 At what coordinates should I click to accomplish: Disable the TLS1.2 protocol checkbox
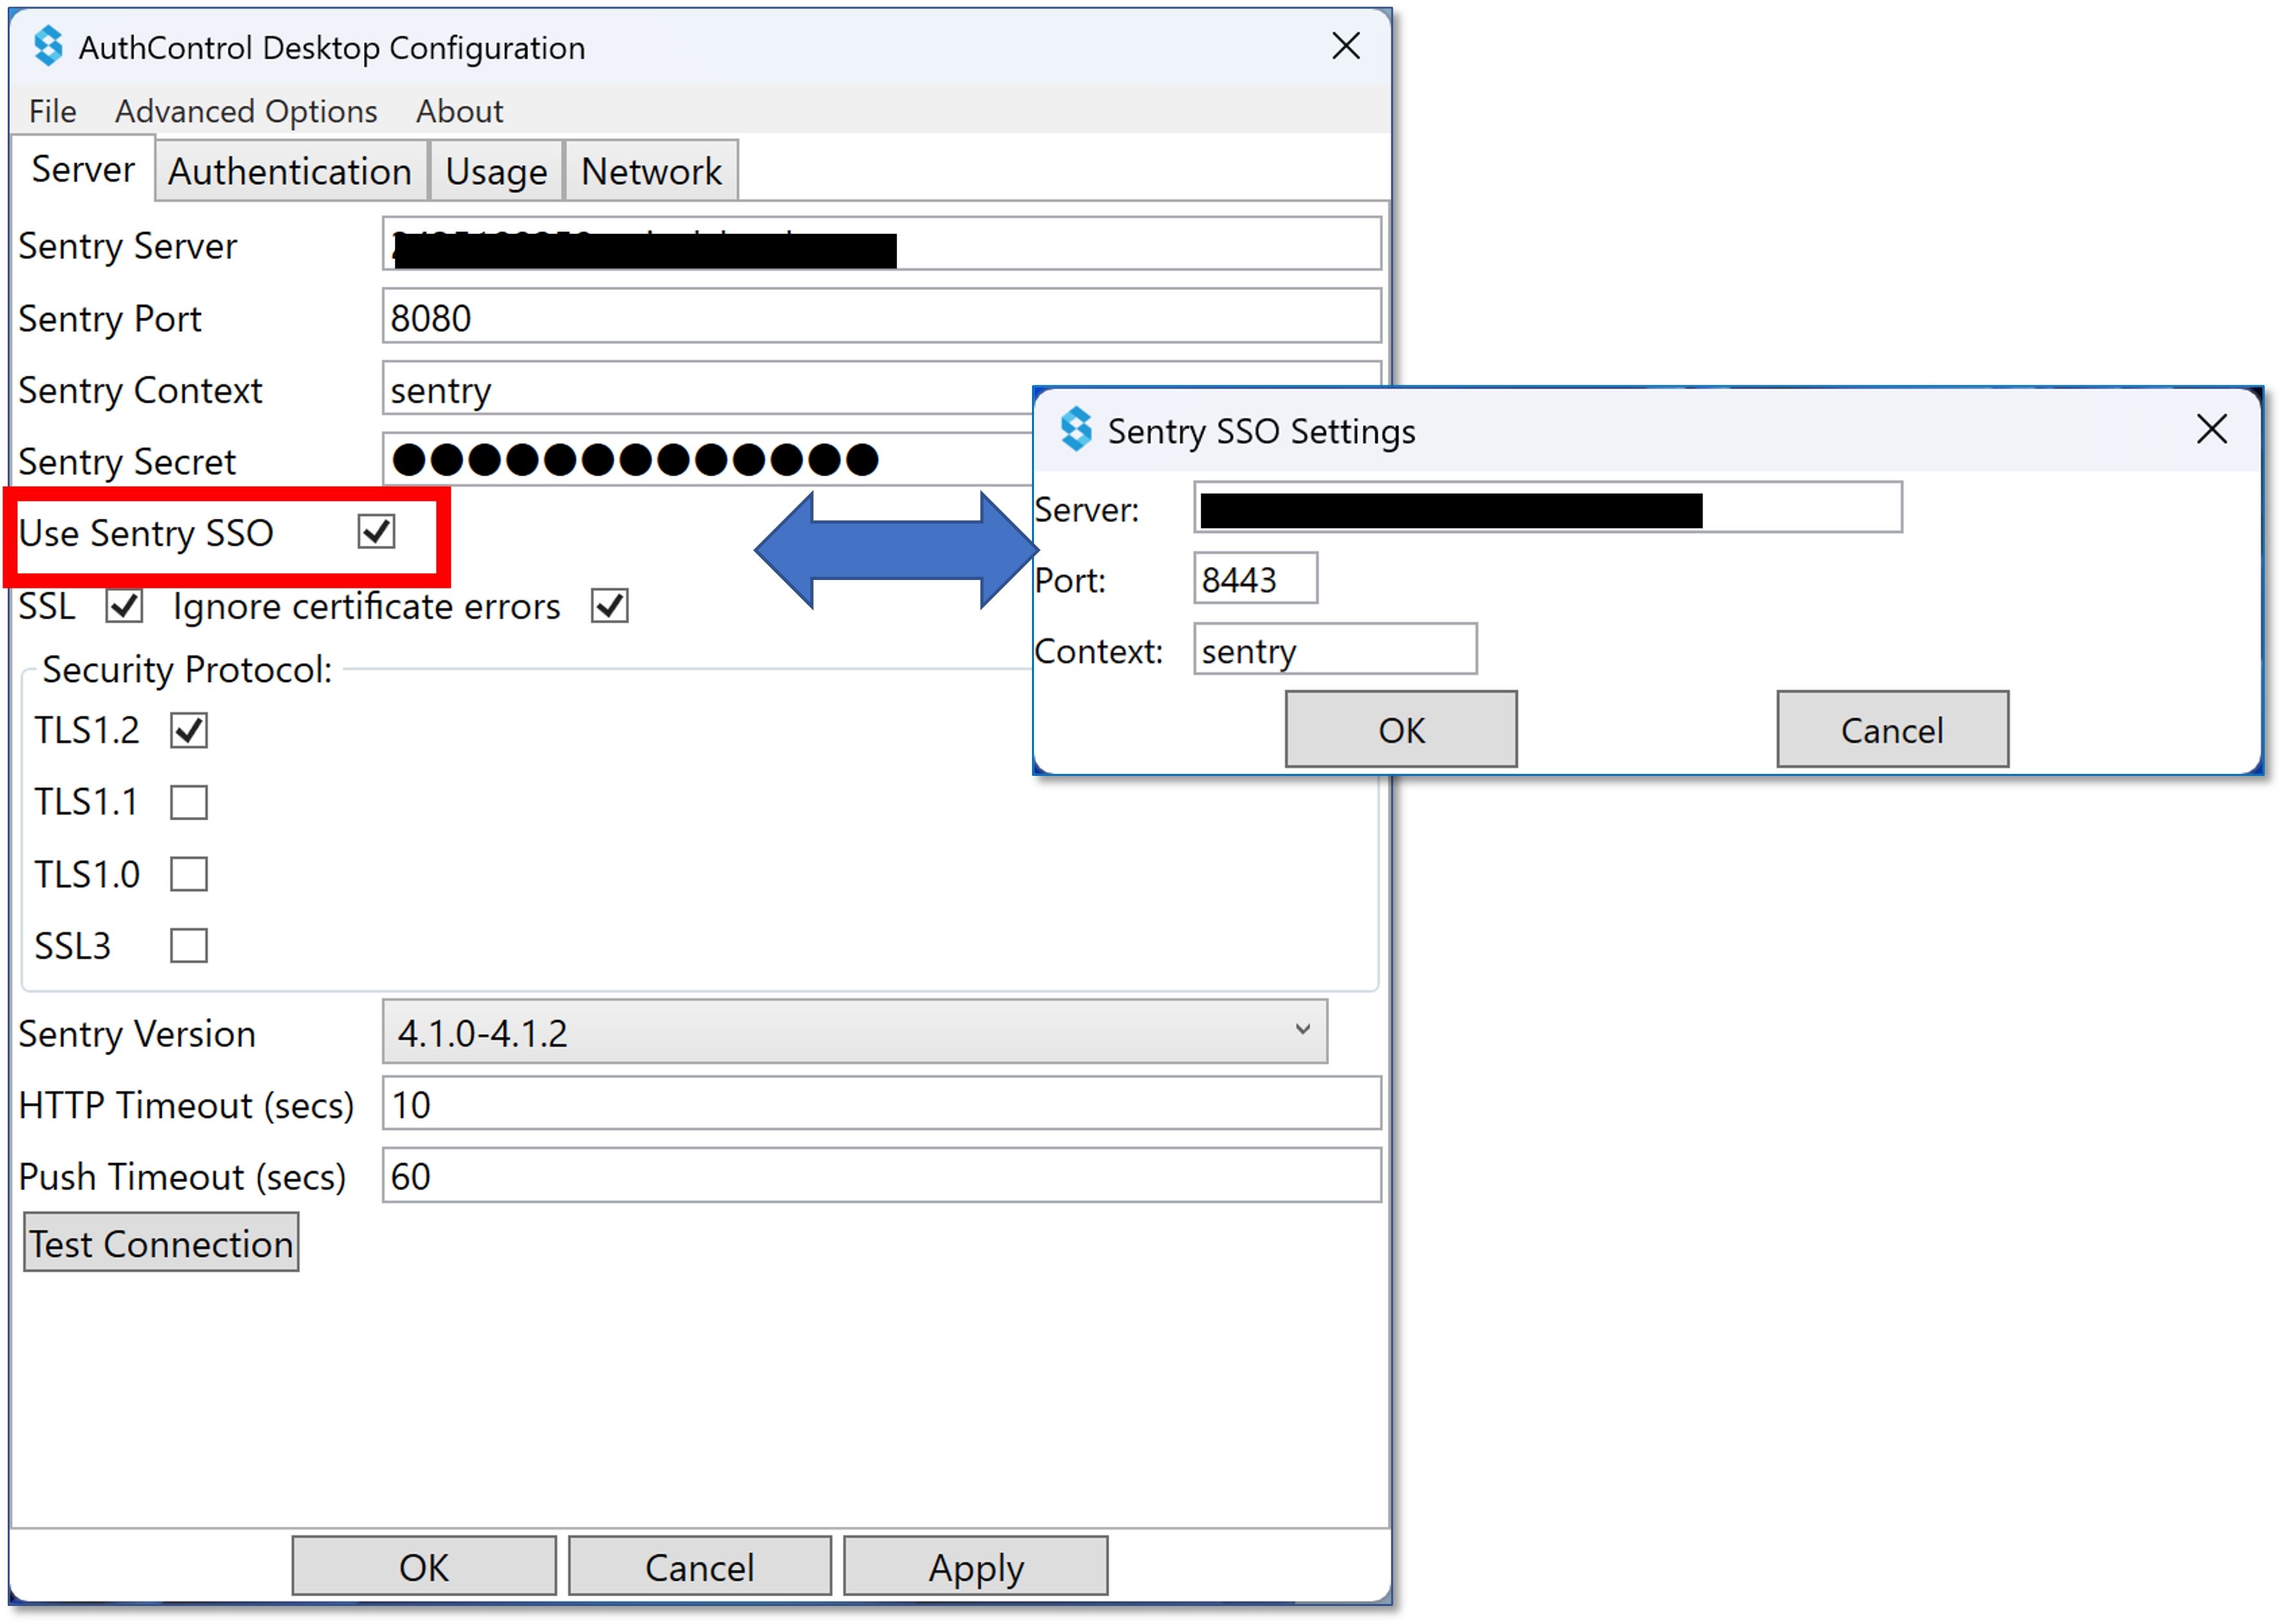click(189, 730)
